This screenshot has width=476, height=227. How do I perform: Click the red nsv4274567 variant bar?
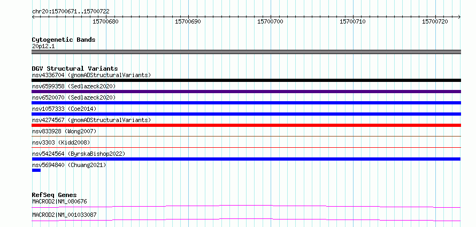point(246,125)
